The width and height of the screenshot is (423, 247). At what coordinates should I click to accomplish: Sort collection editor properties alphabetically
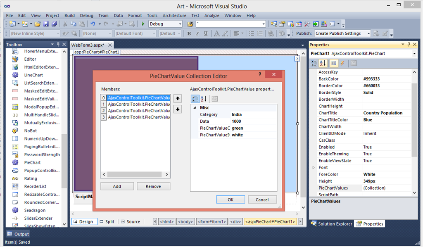203,99
